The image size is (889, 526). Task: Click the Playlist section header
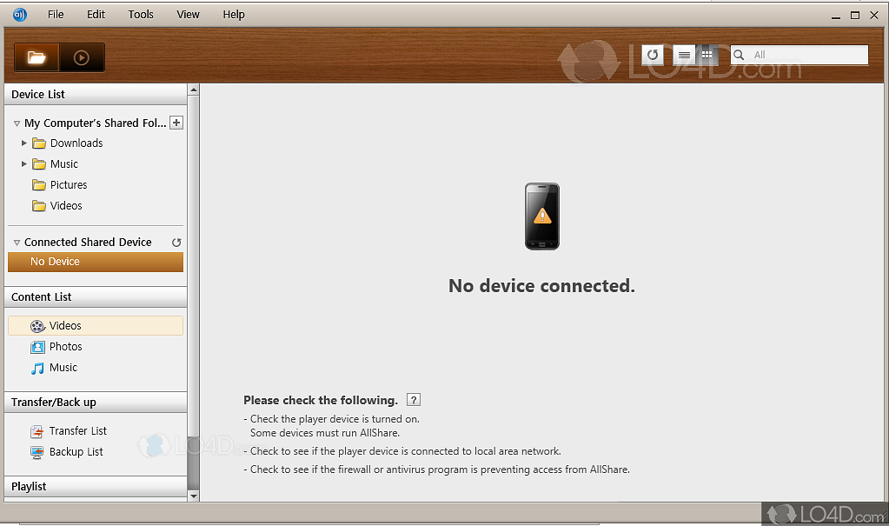coord(96,486)
